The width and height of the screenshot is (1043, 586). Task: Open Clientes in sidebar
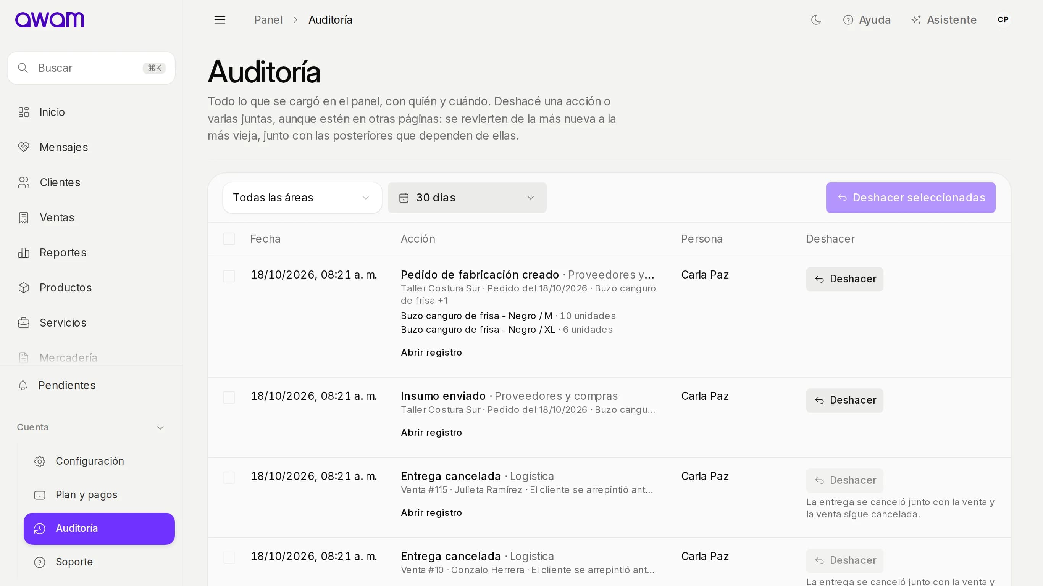pos(91,182)
